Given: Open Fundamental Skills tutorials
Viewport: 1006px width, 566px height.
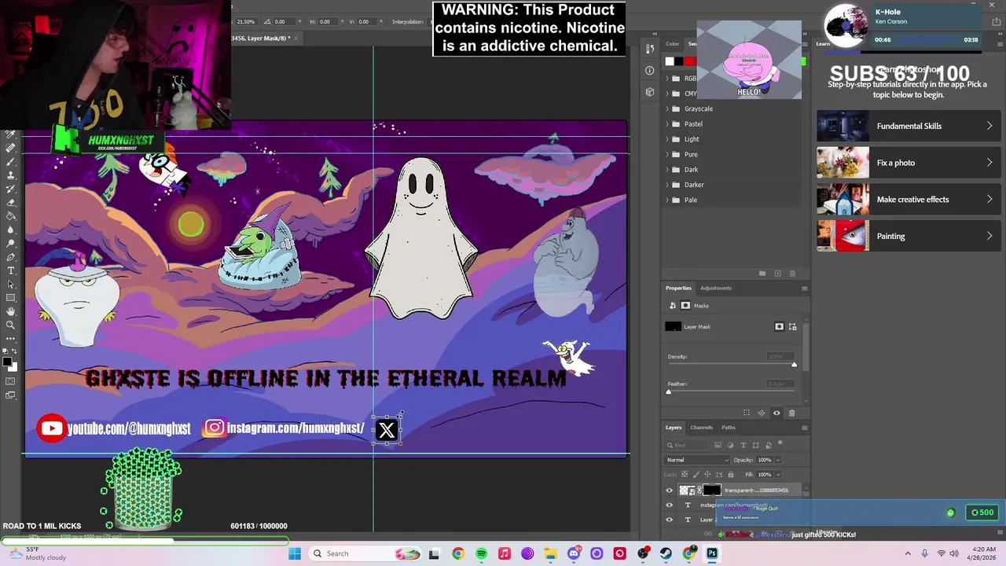Looking at the screenshot, I should [x=908, y=126].
